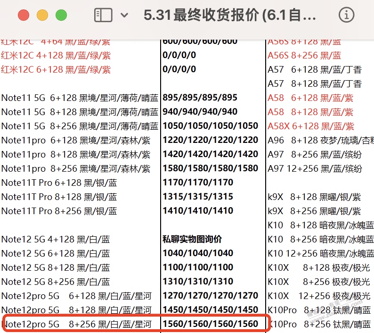Open the document info inspector
The width and height of the screenshot is (374, 333).
346,15
